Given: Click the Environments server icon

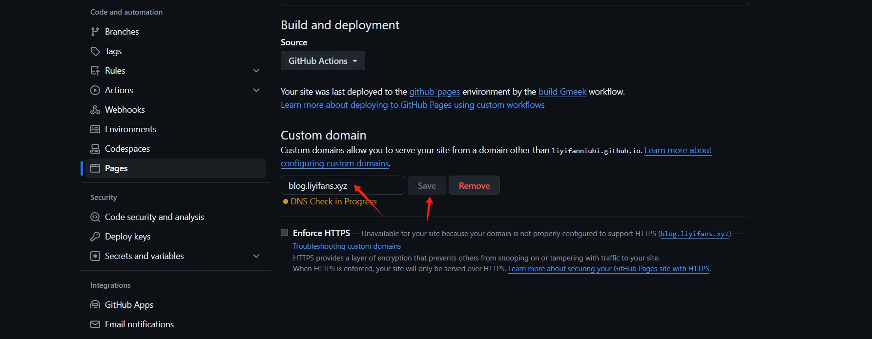Looking at the screenshot, I should tap(95, 129).
